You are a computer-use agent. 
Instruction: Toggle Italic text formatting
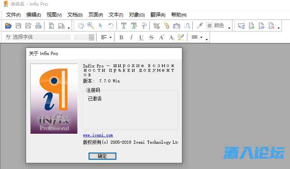click(x=131, y=37)
